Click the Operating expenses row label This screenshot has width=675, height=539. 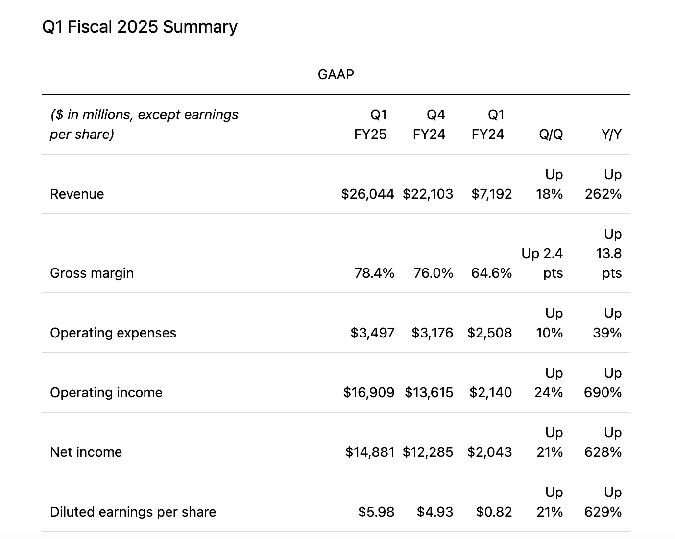pos(113,333)
